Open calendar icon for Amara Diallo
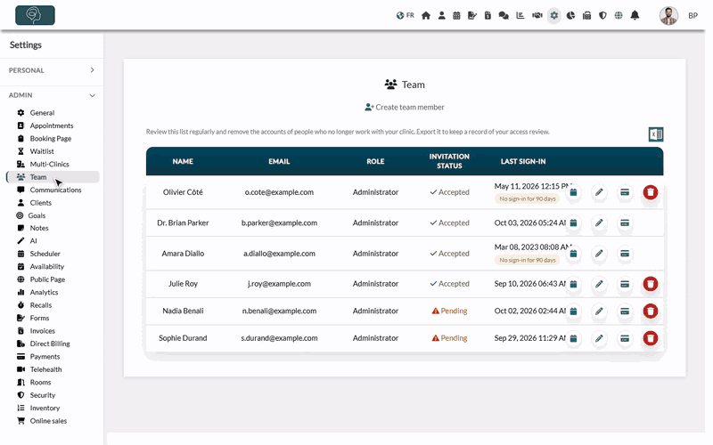Viewport: 713px width, 445px height. coord(573,254)
